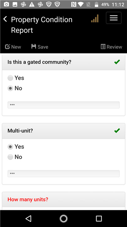Select Yes for Multi-unit
The image size is (127, 227).
click(x=16, y=147)
